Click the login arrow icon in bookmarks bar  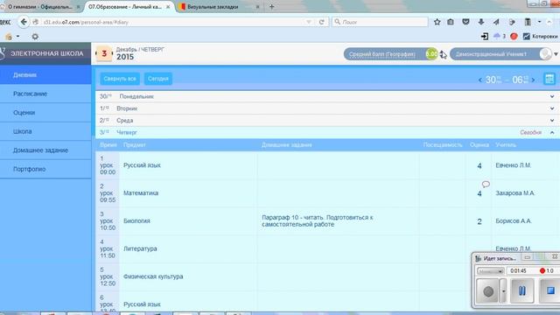pos(485,36)
